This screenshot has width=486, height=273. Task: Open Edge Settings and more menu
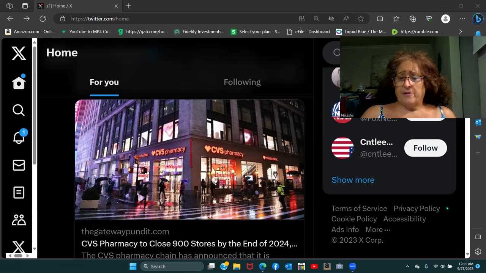(462, 19)
